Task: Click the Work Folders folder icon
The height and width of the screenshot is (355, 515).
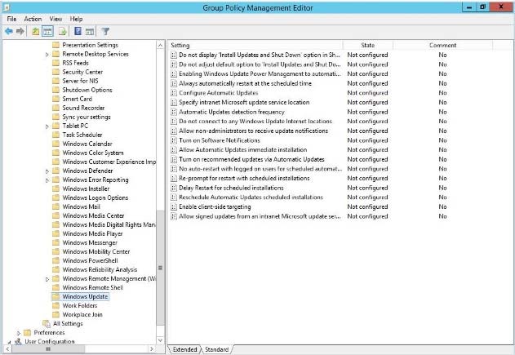Action: tap(56, 305)
